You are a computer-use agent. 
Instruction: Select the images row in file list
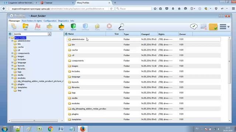(x=144, y=66)
